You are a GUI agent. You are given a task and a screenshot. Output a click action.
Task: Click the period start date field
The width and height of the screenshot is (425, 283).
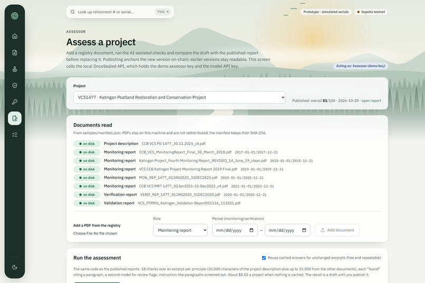[235, 230]
